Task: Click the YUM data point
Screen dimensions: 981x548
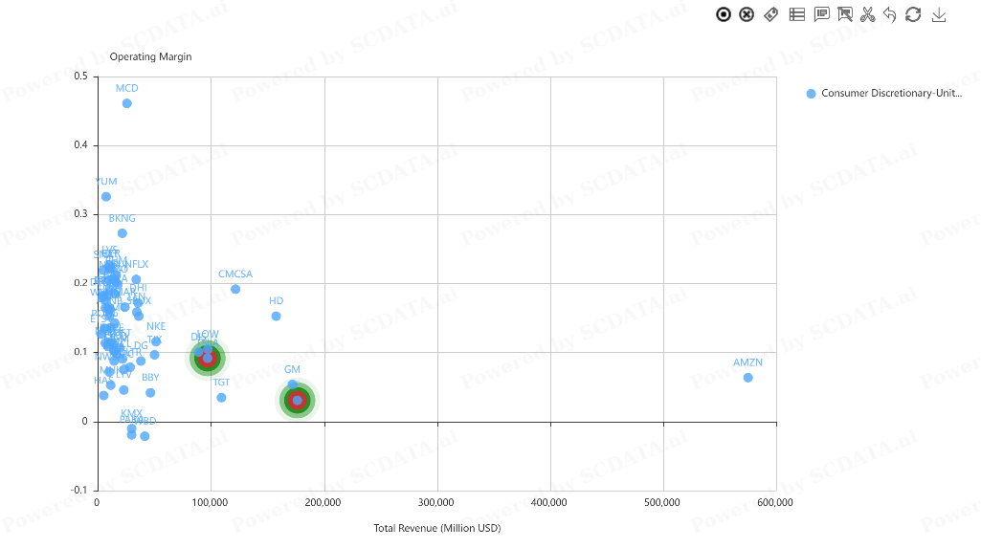Action: pos(106,197)
